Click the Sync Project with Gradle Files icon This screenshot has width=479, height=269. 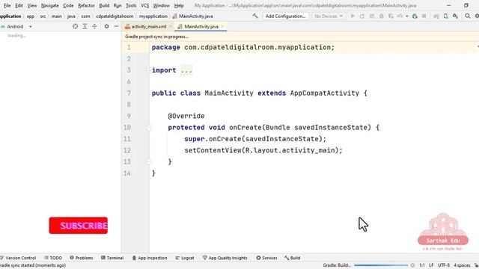pyautogui.click(x=436, y=16)
